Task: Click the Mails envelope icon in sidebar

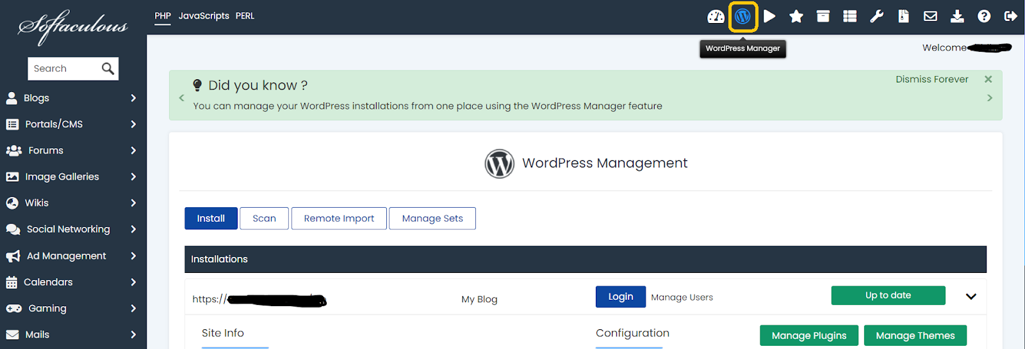Action: coord(12,334)
